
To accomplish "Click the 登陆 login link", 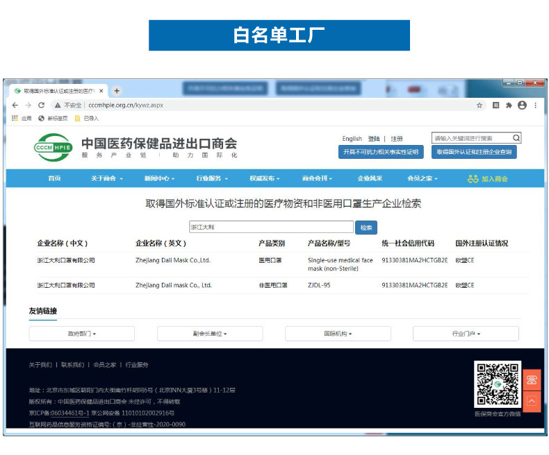I will (x=374, y=139).
